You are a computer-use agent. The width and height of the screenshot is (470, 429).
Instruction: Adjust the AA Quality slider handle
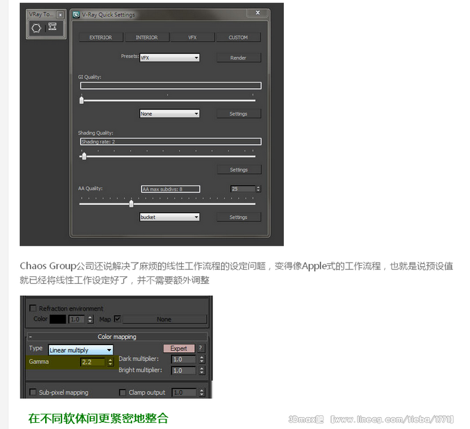point(132,203)
